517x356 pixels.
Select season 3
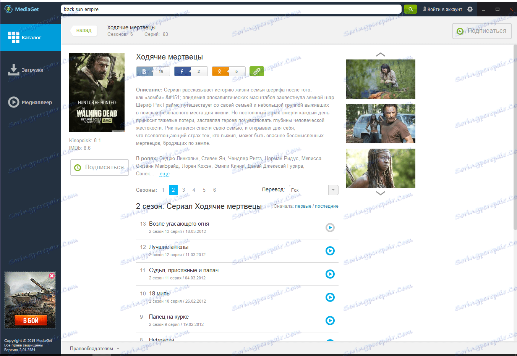(183, 190)
